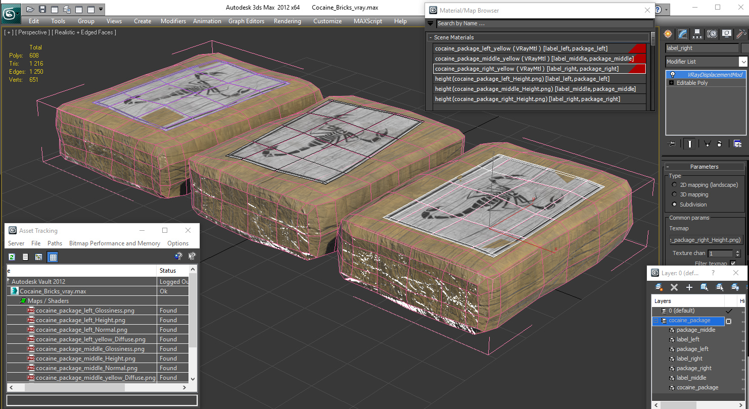Open the Utilities hammer tab
This screenshot has height=409, width=749.
coord(741,34)
